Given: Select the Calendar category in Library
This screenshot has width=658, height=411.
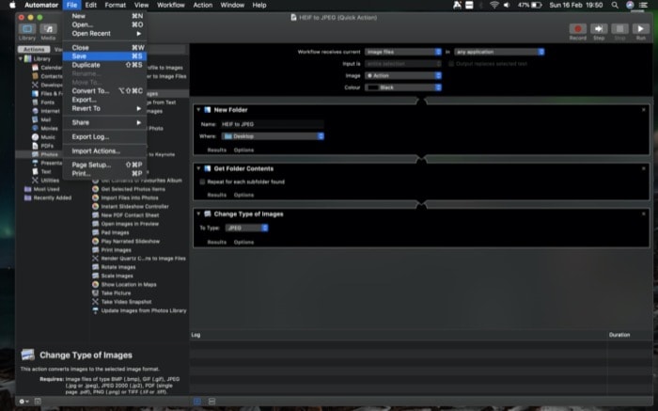Looking at the screenshot, I should pos(47,68).
